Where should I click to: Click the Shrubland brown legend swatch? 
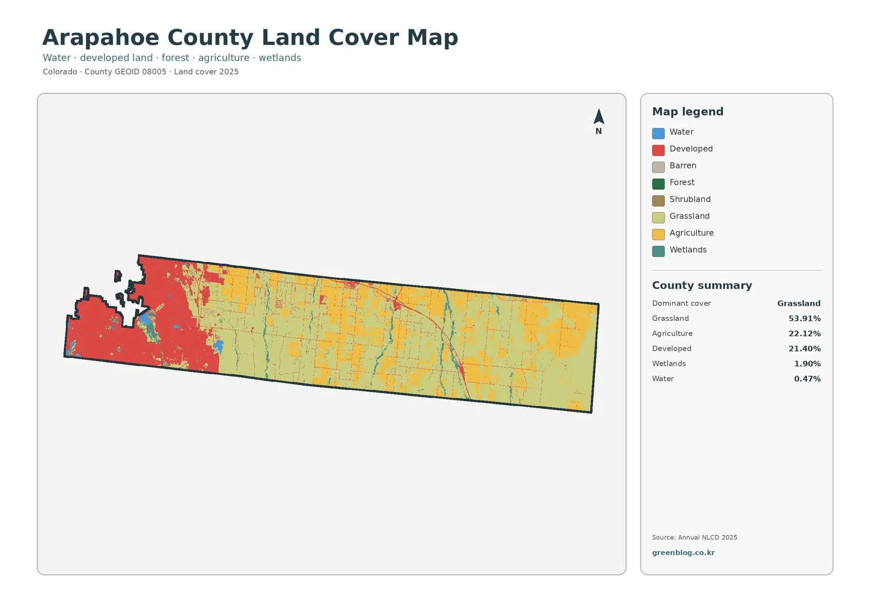[658, 201]
